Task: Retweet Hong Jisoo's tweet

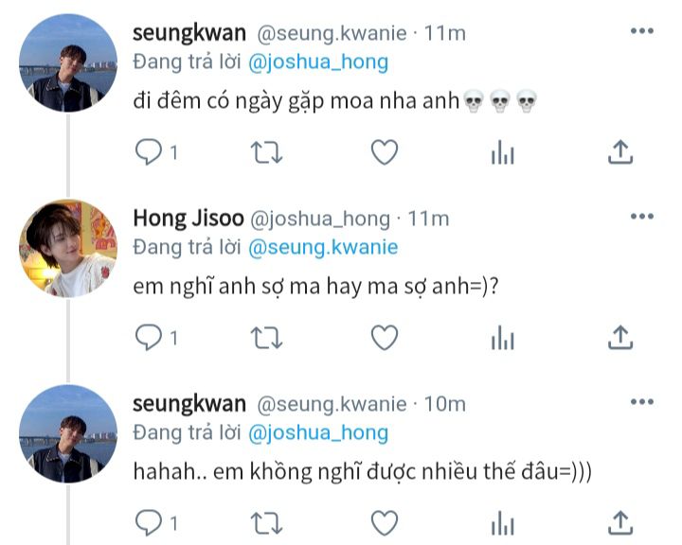Action: (x=266, y=339)
